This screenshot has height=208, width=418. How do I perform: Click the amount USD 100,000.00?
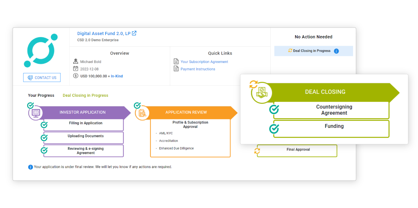[94, 76]
